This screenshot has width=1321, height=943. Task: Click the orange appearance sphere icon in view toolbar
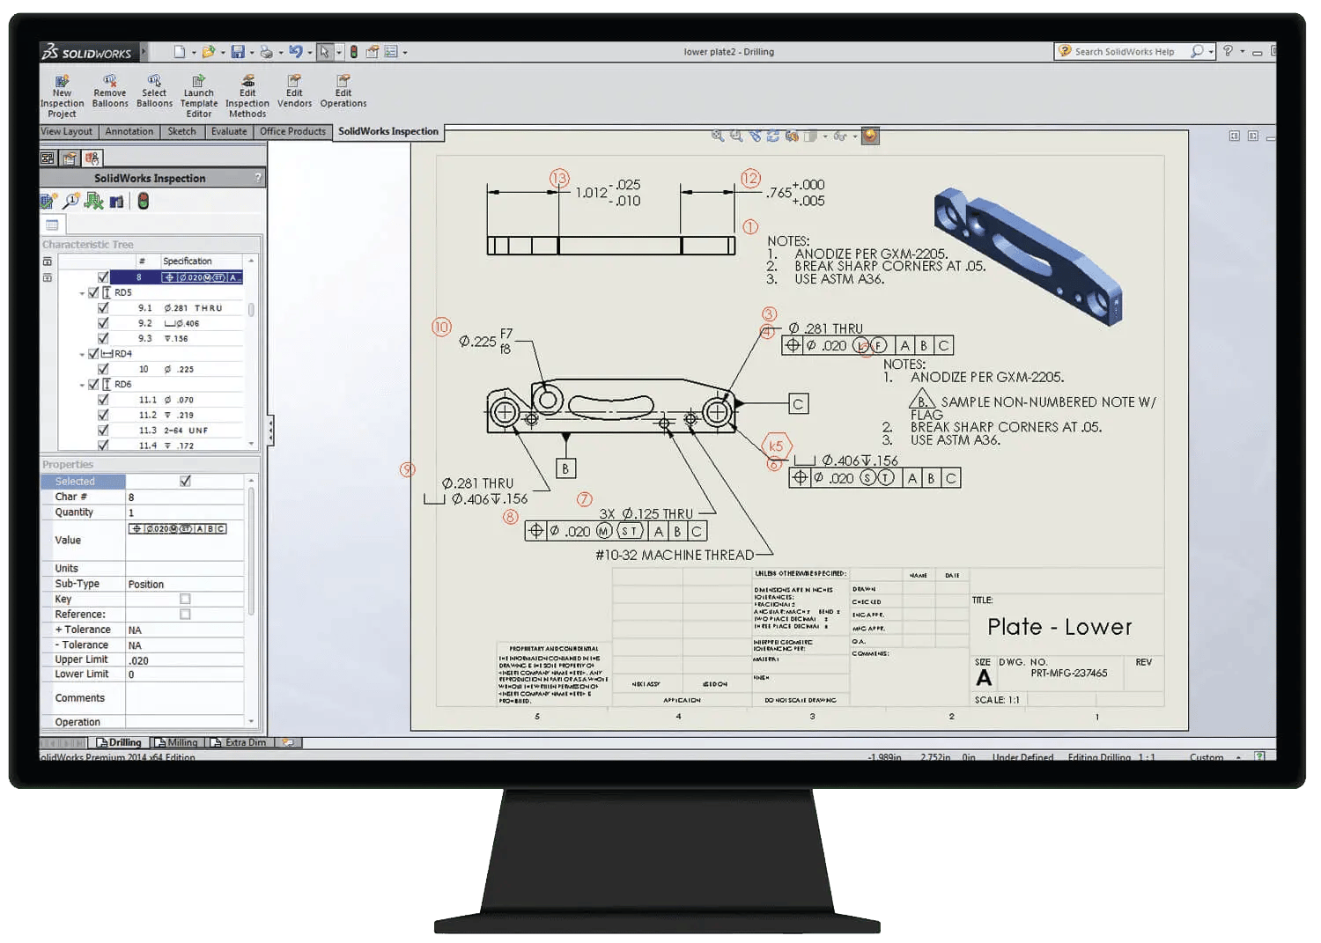click(x=870, y=136)
